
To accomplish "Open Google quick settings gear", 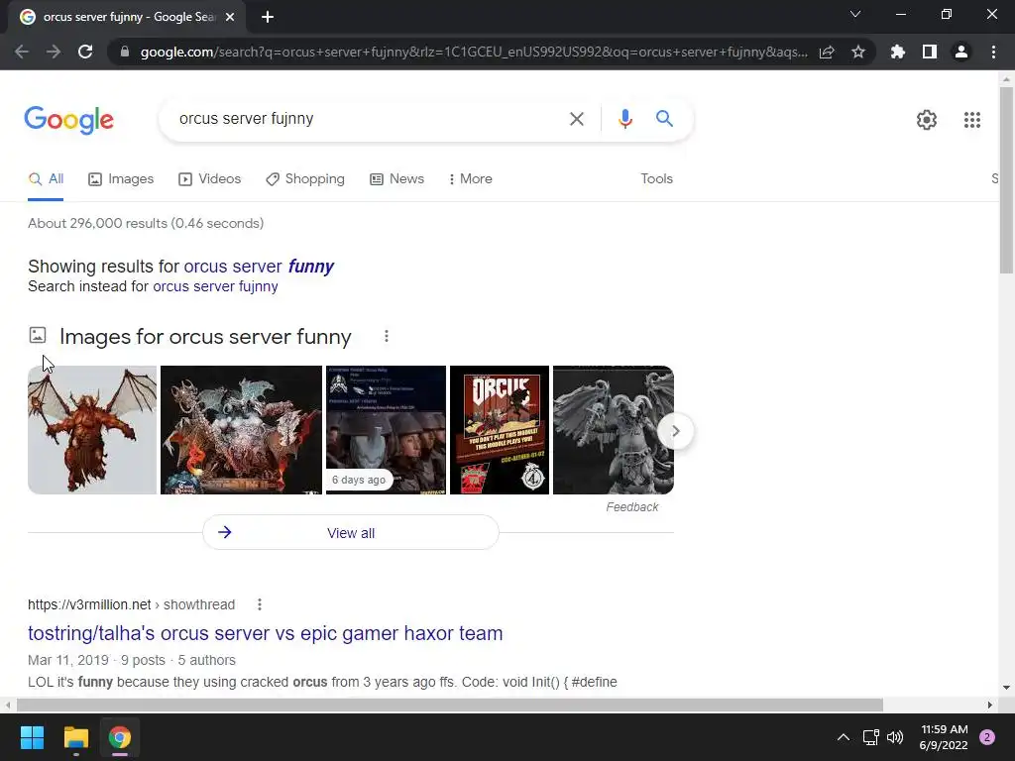I will tap(927, 120).
